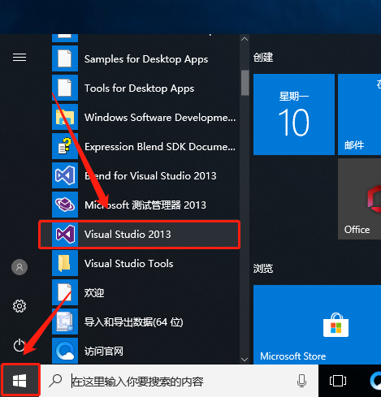Click the Visual Studio Tools folder icon
Image resolution: width=381 pixels, height=397 pixels.
click(65, 263)
